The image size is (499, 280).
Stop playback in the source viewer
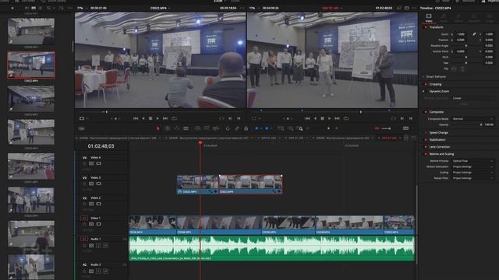(150, 118)
